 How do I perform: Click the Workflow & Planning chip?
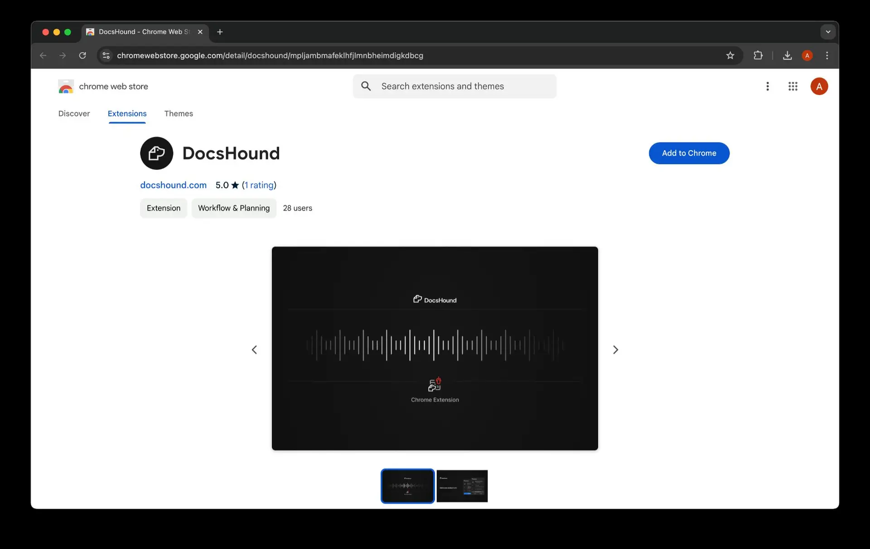[x=234, y=208]
